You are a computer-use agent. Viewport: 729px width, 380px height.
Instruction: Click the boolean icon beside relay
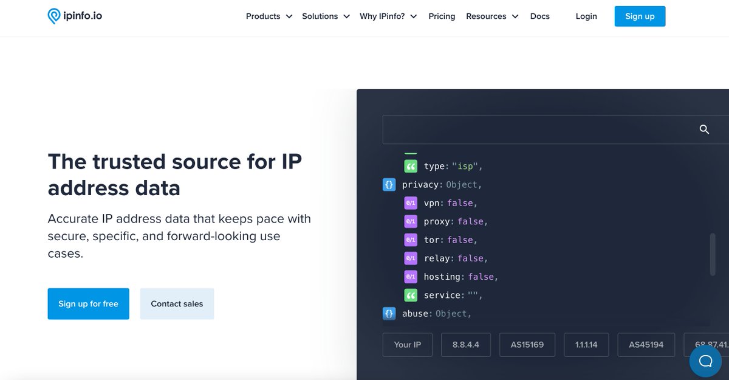(x=411, y=258)
